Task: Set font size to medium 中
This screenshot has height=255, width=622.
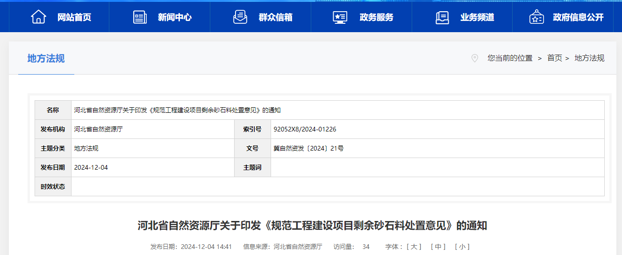Action: (x=438, y=247)
